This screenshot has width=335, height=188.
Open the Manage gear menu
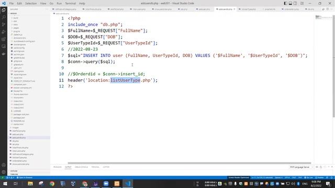pyautogui.click(x=4, y=172)
